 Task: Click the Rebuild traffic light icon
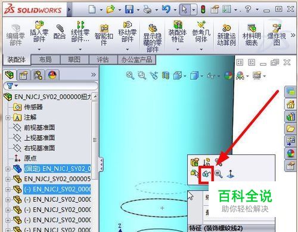[203, 10]
